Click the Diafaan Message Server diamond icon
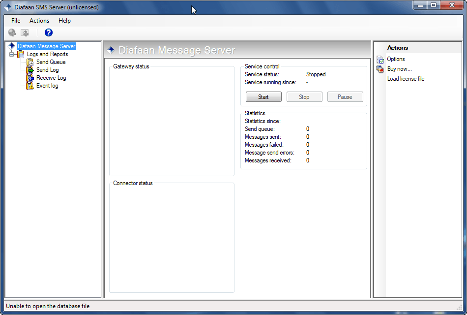The width and height of the screenshot is (467, 315). [x=12, y=46]
